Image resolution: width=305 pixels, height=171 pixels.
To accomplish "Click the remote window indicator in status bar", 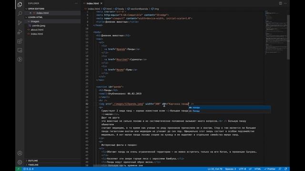I will click(x=18, y=169).
